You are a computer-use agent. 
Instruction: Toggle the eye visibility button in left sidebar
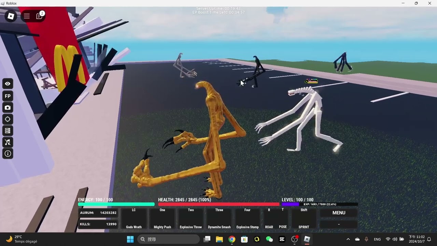point(8,84)
